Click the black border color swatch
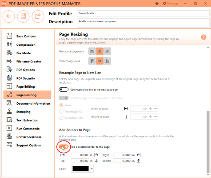 pos(80,169)
